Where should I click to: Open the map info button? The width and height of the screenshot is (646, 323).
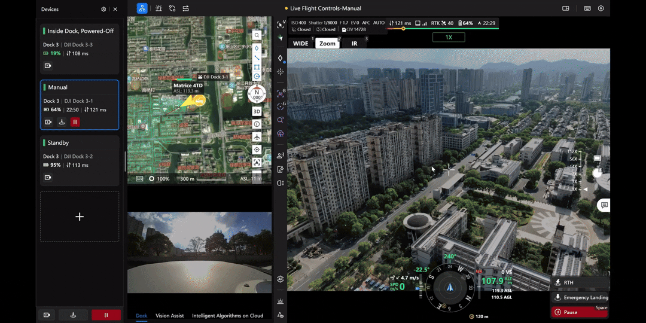257,124
